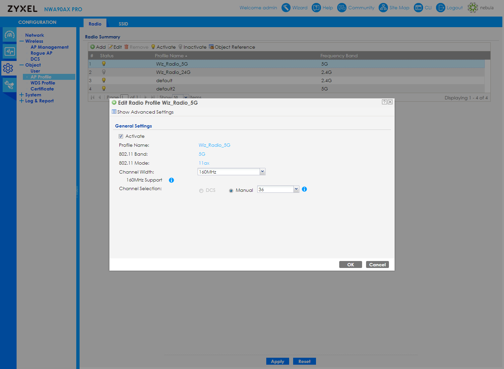The height and width of the screenshot is (369, 504).
Task: Open the Wizard icon in header
Action: pyautogui.click(x=286, y=8)
